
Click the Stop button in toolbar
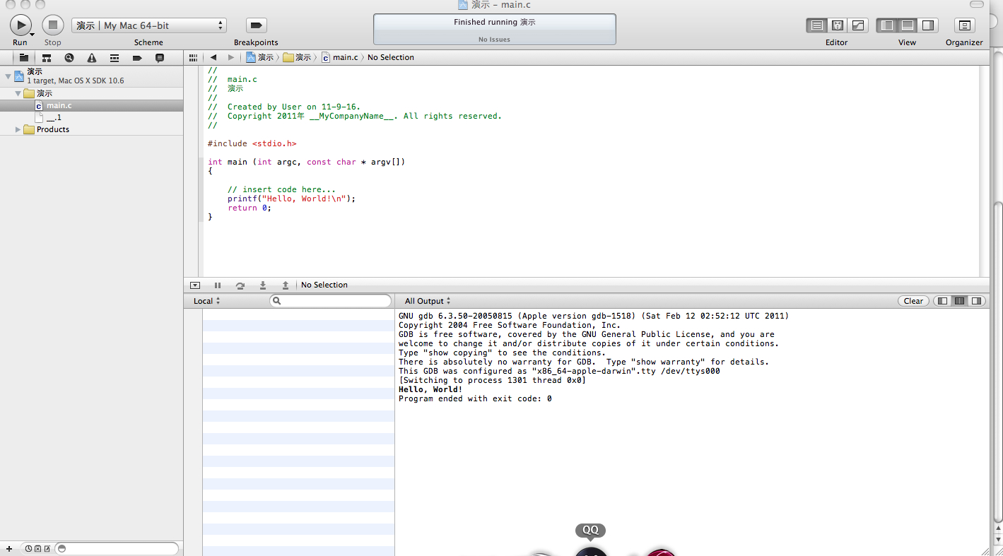[x=53, y=25]
